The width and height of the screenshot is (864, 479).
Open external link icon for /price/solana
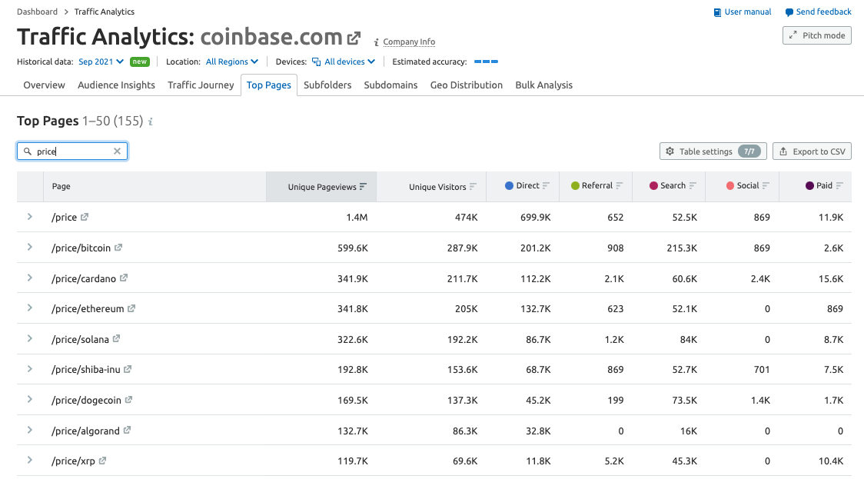[116, 339]
